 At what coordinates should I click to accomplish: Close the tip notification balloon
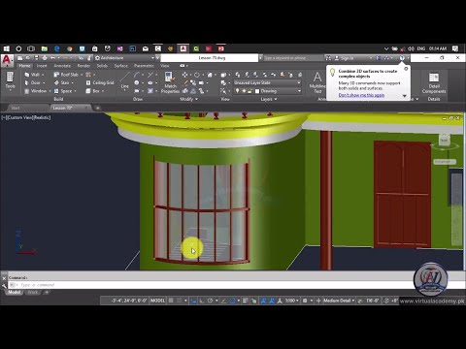point(406,69)
